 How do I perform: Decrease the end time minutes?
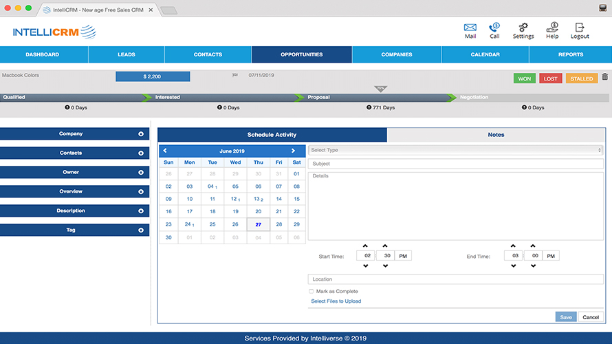click(x=533, y=266)
